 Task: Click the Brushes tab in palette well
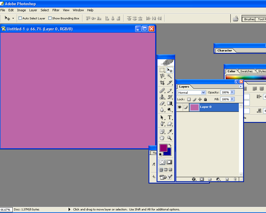pos(249,19)
